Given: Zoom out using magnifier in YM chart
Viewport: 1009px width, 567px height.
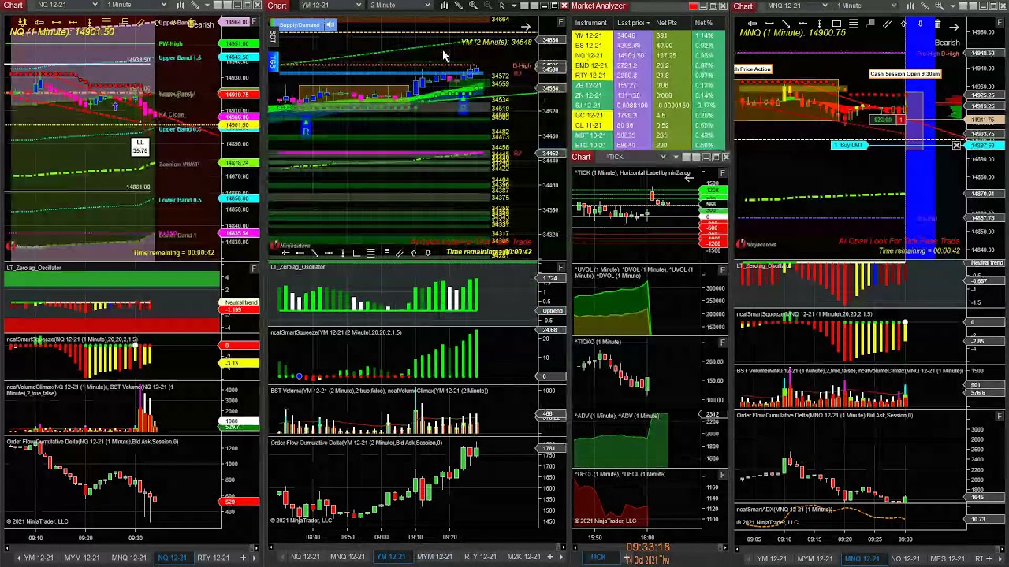Looking at the screenshot, I should [x=488, y=6].
